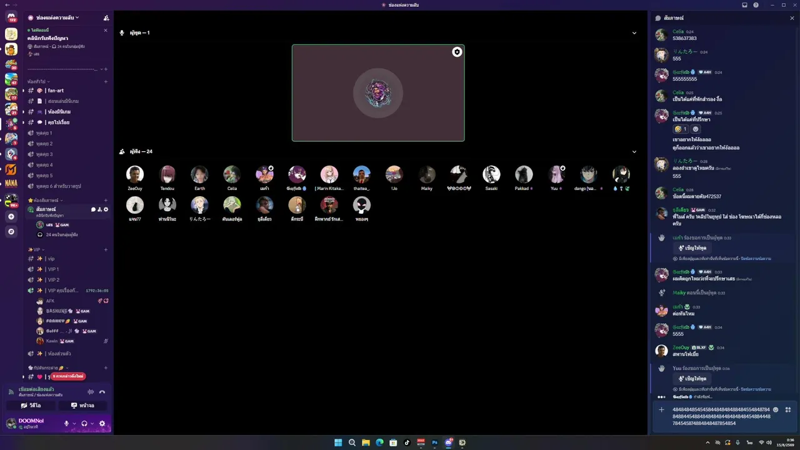The width and height of the screenshot is (800, 450).
Task: Close the สัมภาษณ์ chat panel
Action: tap(792, 18)
